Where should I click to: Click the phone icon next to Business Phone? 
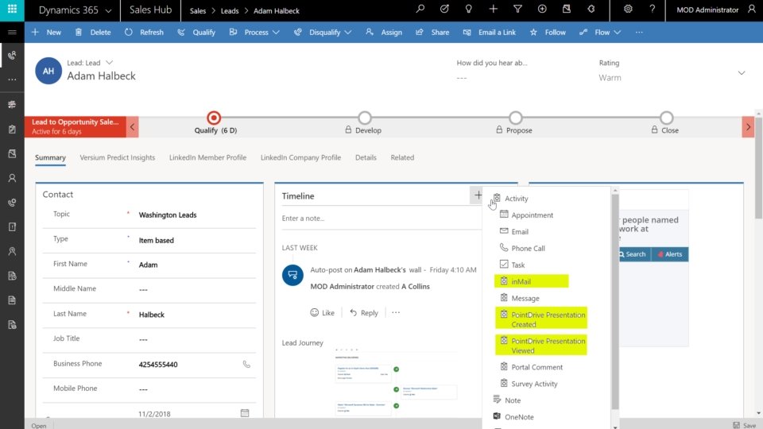(x=246, y=365)
